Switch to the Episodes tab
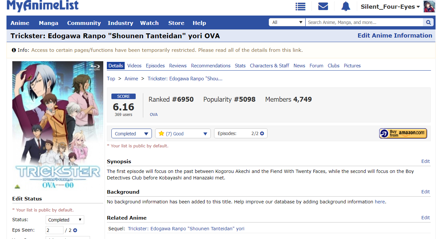 click(155, 66)
